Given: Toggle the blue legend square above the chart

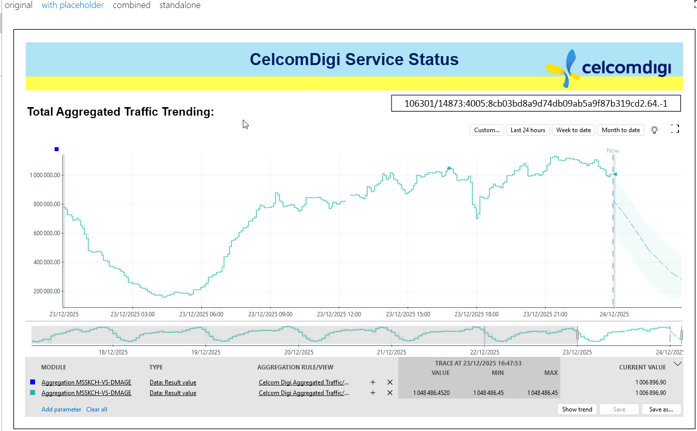Looking at the screenshot, I should coord(57,149).
